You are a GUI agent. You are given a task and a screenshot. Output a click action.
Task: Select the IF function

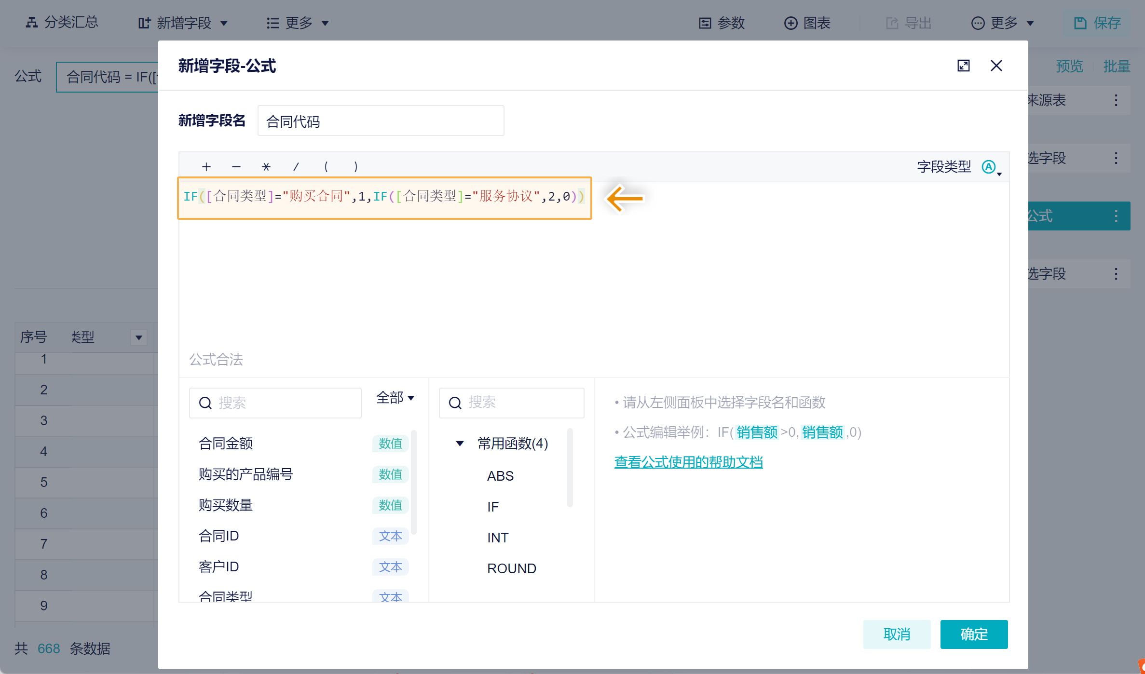[x=493, y=507]
